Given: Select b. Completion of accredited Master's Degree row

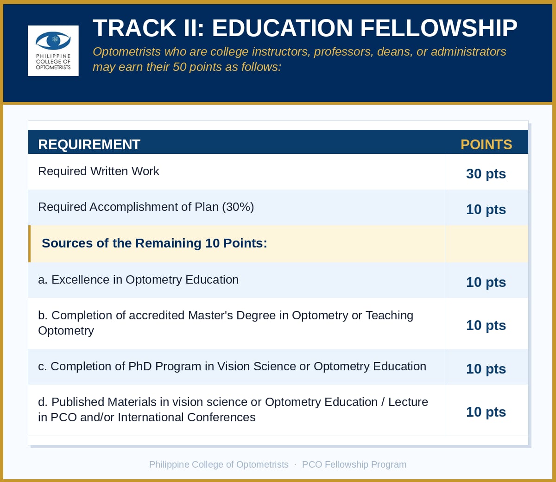Looking at the screenshot, I should click(x=278, y=323).
